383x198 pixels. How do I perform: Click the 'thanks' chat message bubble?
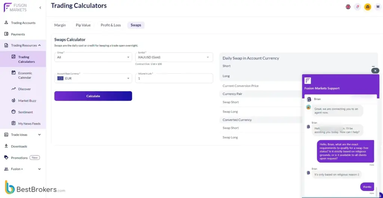click(x=367, y=187)
